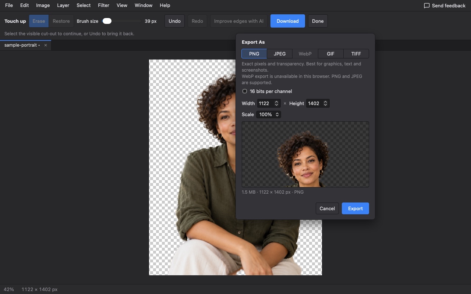
Task: Switch to Erase touch-up mode
Action: tap(39, 21)
